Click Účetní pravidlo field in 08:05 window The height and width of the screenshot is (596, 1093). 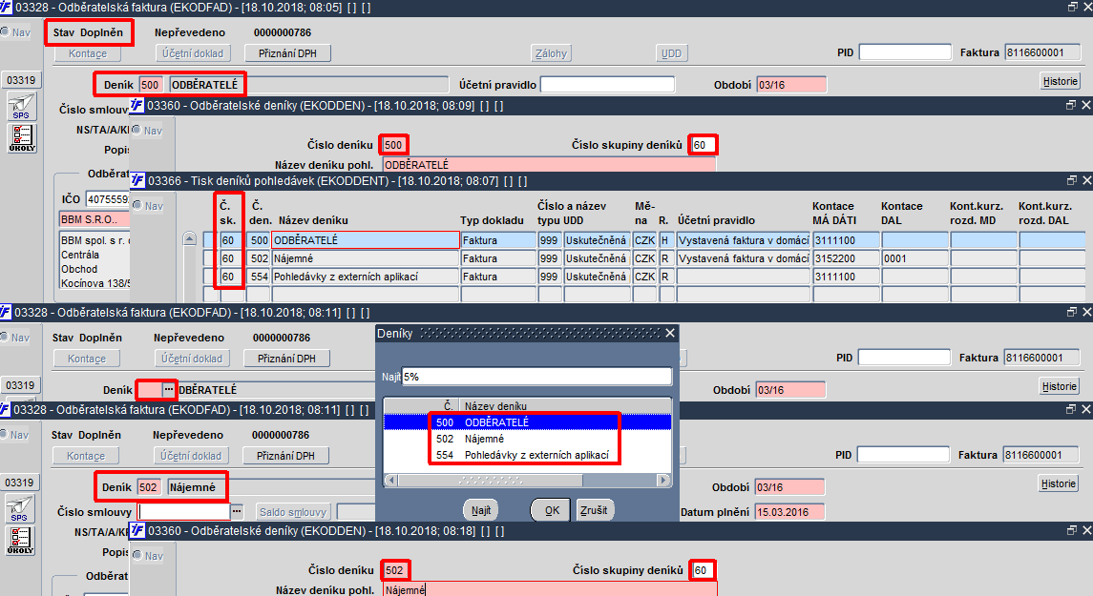click(607, 84)
